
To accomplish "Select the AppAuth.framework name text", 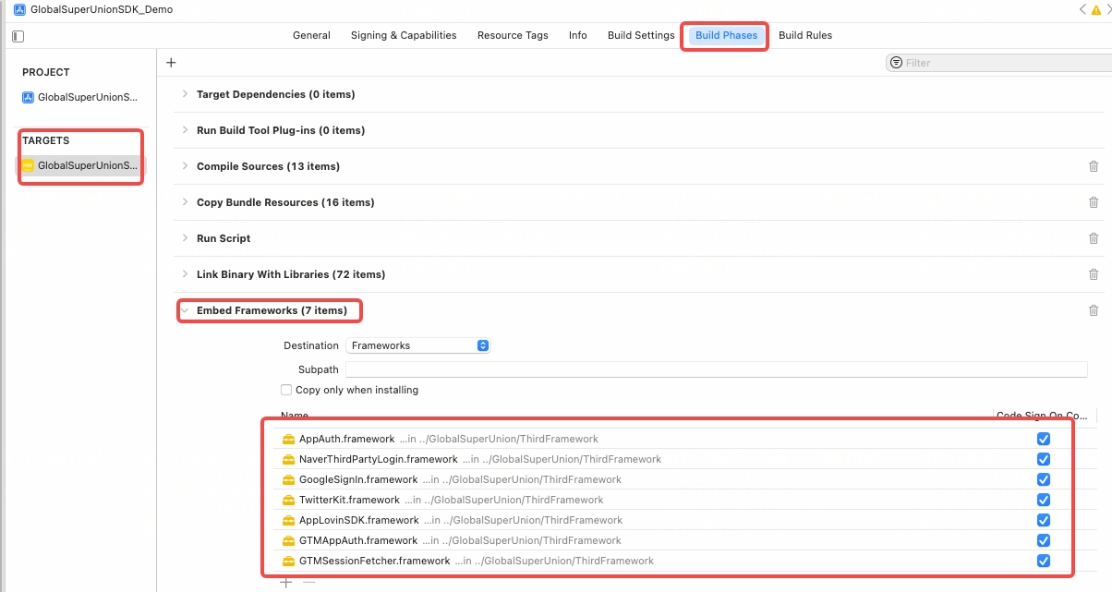I will coord(347,439).
